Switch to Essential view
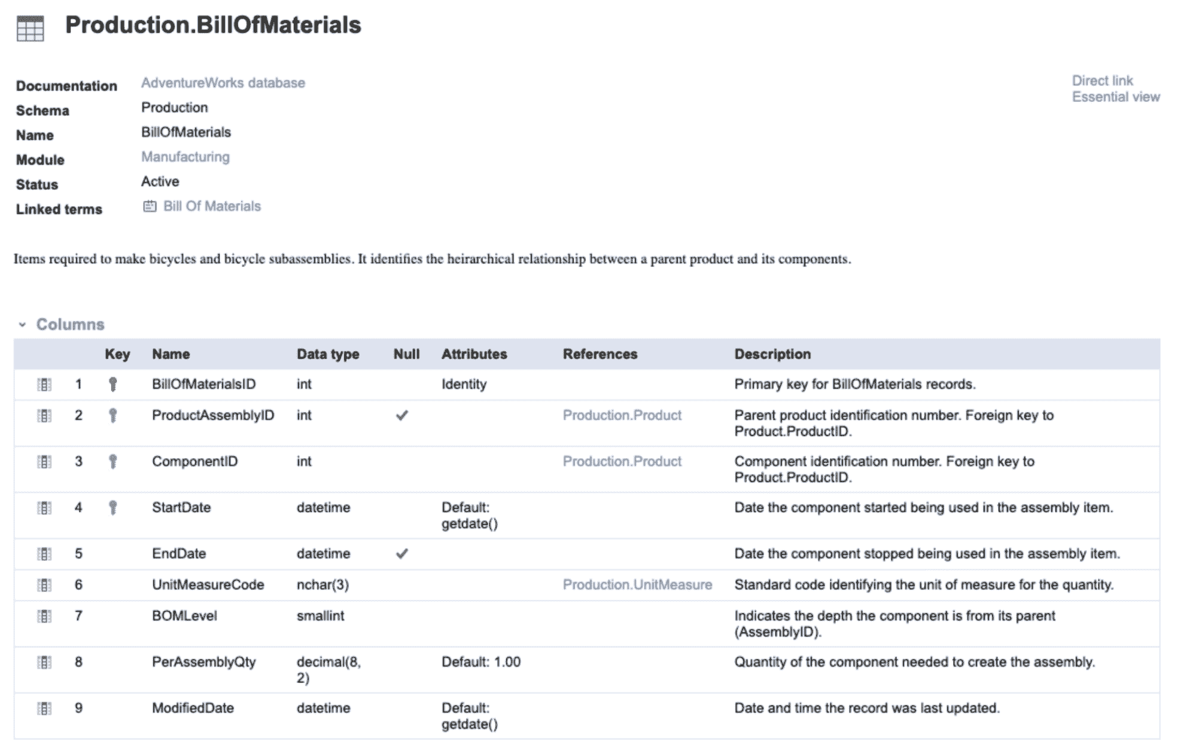1196x756 pixels. coord(1116,97)
